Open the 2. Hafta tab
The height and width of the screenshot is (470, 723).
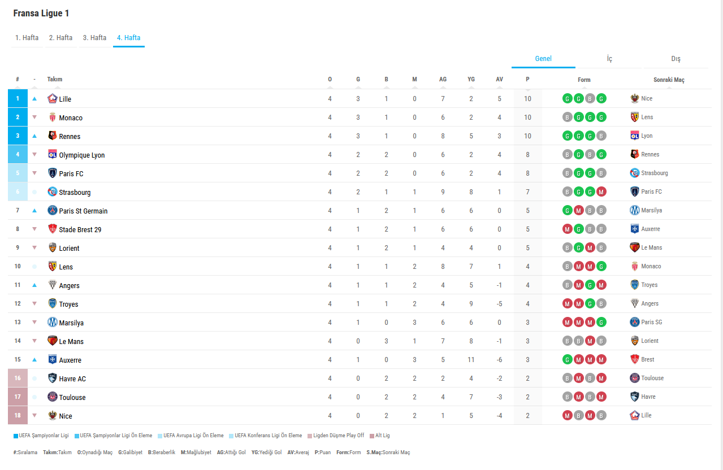point(61,38)
